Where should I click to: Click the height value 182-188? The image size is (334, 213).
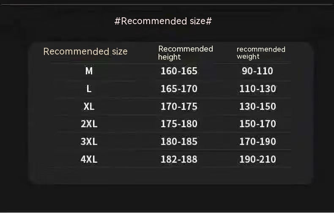[179, 159]
